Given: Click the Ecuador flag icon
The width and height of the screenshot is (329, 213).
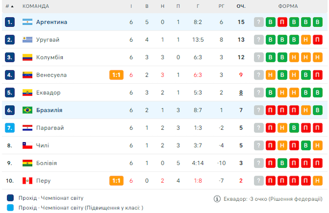Looking at the screenshot, I should point(27,93).
